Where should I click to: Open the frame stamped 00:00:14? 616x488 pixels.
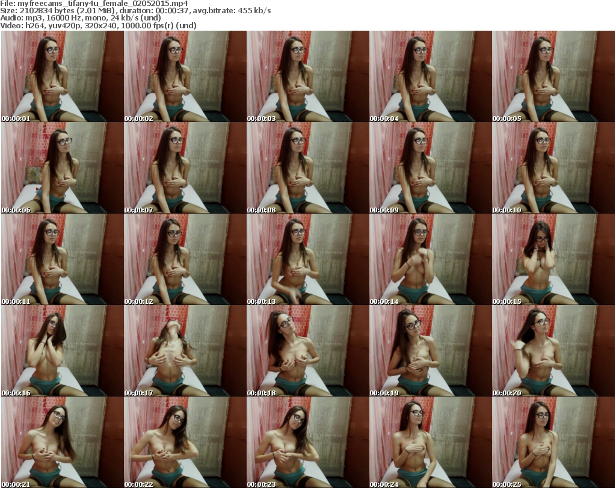pos(431,259)
